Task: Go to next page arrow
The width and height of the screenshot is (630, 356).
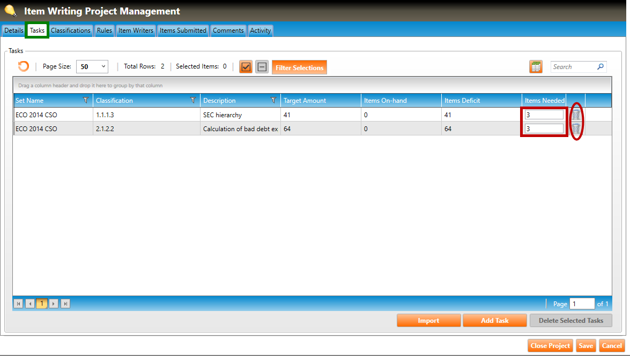Action: click(x=54, y=304)
